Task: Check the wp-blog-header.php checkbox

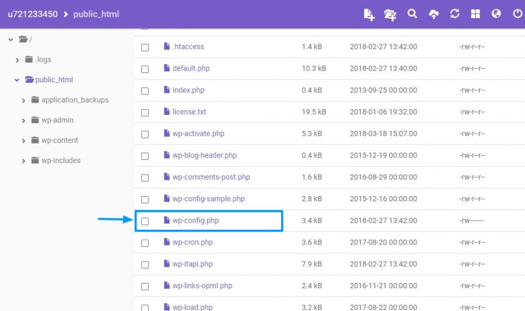Action: [x=145, y=156]
